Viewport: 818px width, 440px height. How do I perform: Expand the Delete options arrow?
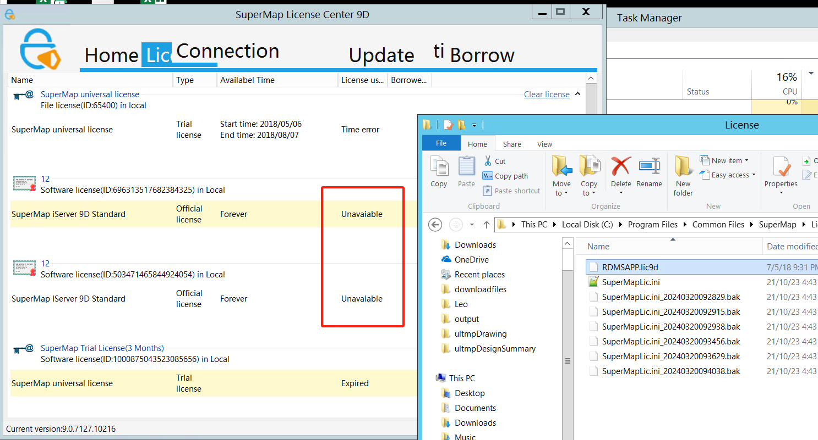pyautogui.click(x=621, y=192)
